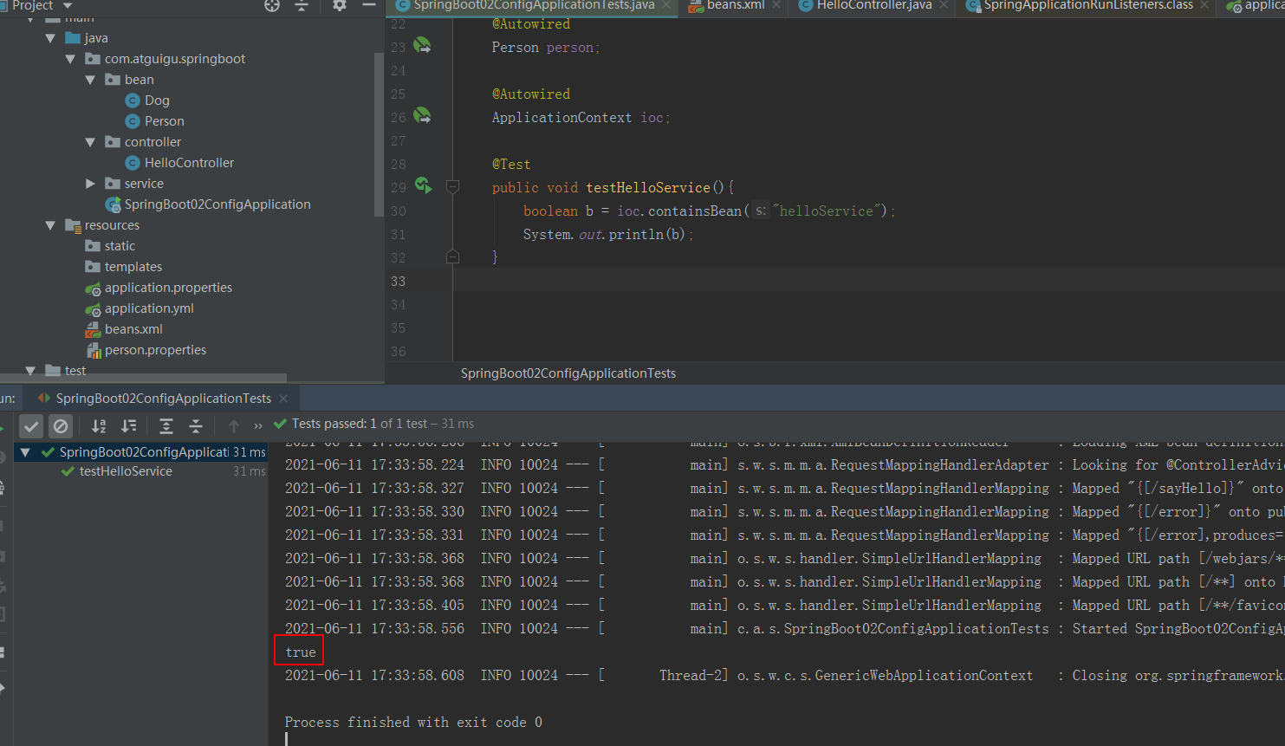Select Dog class in project tree

point(157,101)
